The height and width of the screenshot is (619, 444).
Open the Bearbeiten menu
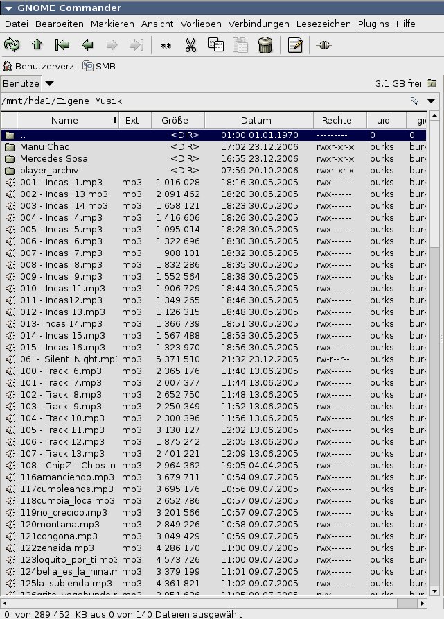(x=60, y=24)
